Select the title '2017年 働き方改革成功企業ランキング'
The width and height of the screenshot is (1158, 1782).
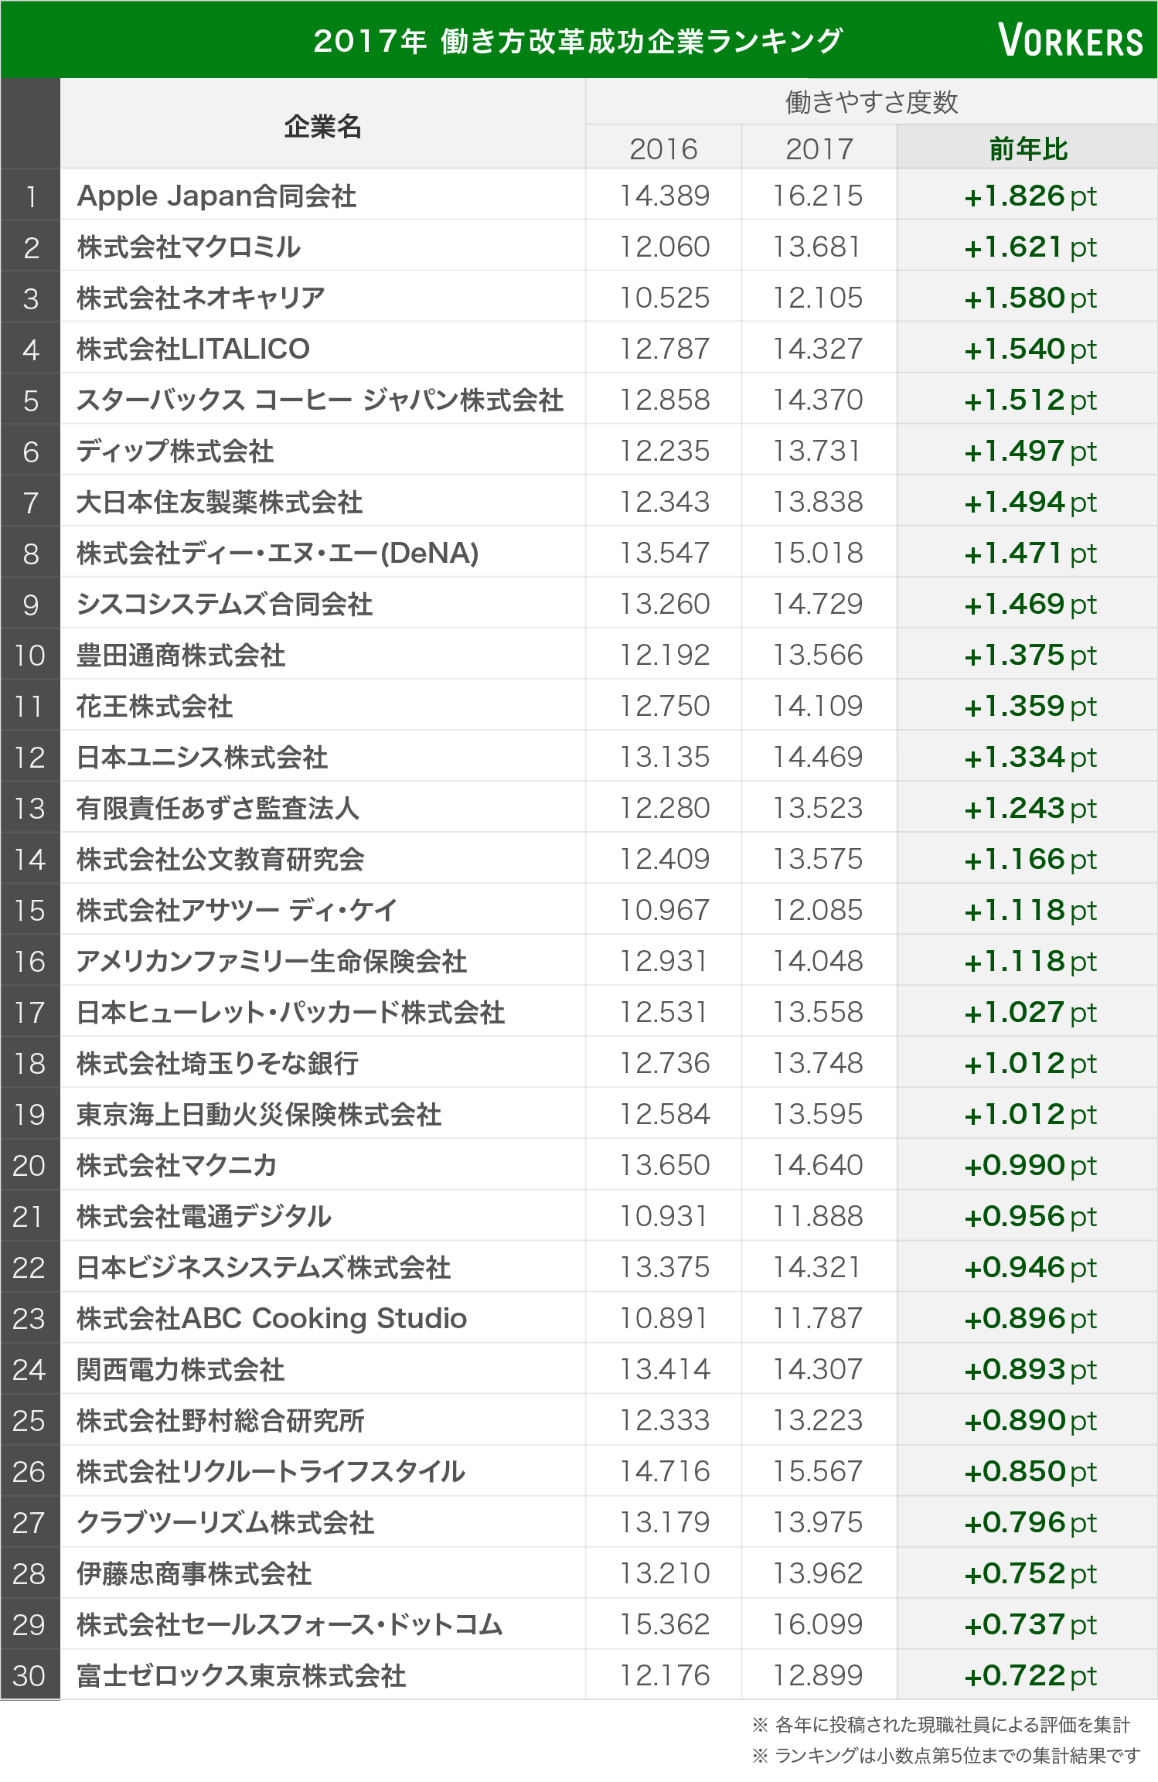coord(577,41)
